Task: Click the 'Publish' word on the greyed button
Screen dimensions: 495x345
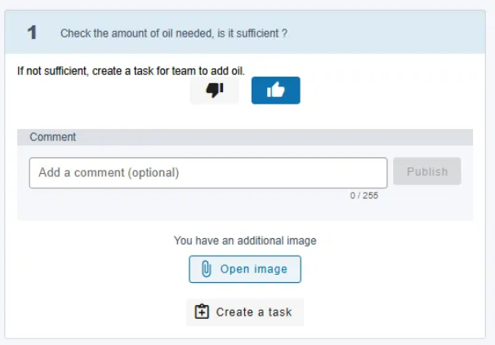Action: [427, 171]
